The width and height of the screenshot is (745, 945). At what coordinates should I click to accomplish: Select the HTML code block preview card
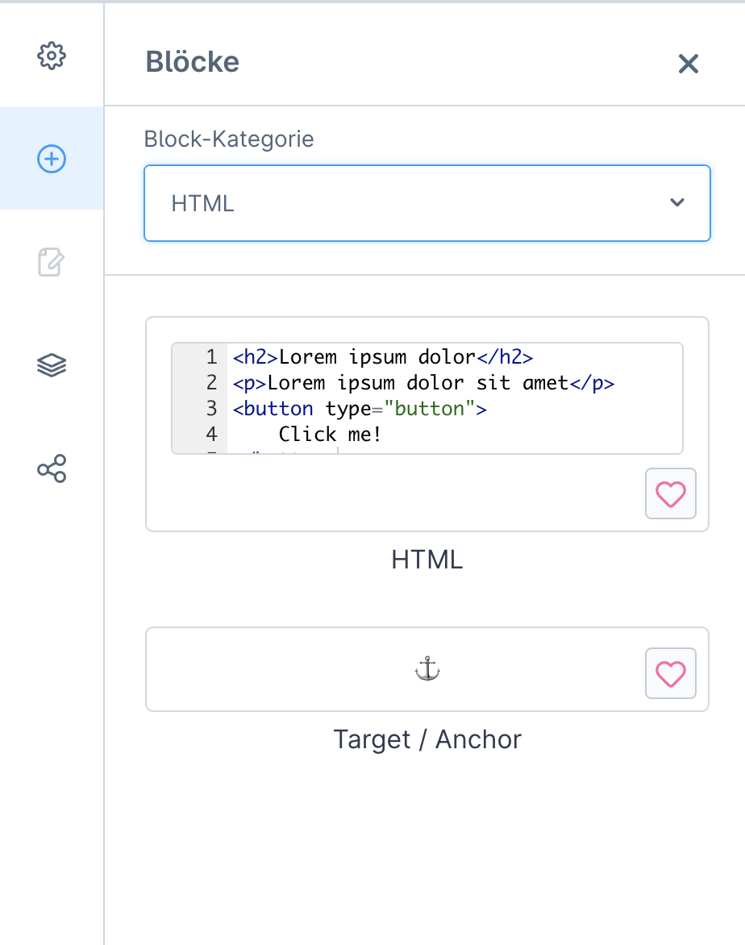click(x=427, y=424)
